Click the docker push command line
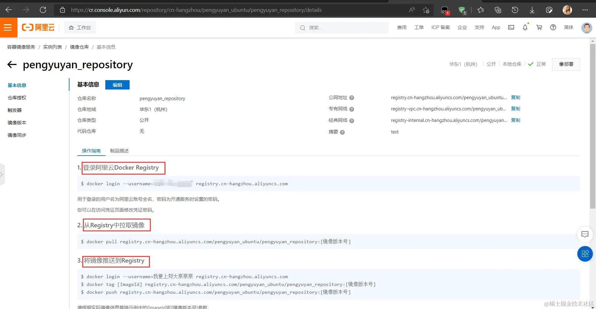Screen dimensions: 596x309 point(216,292)
